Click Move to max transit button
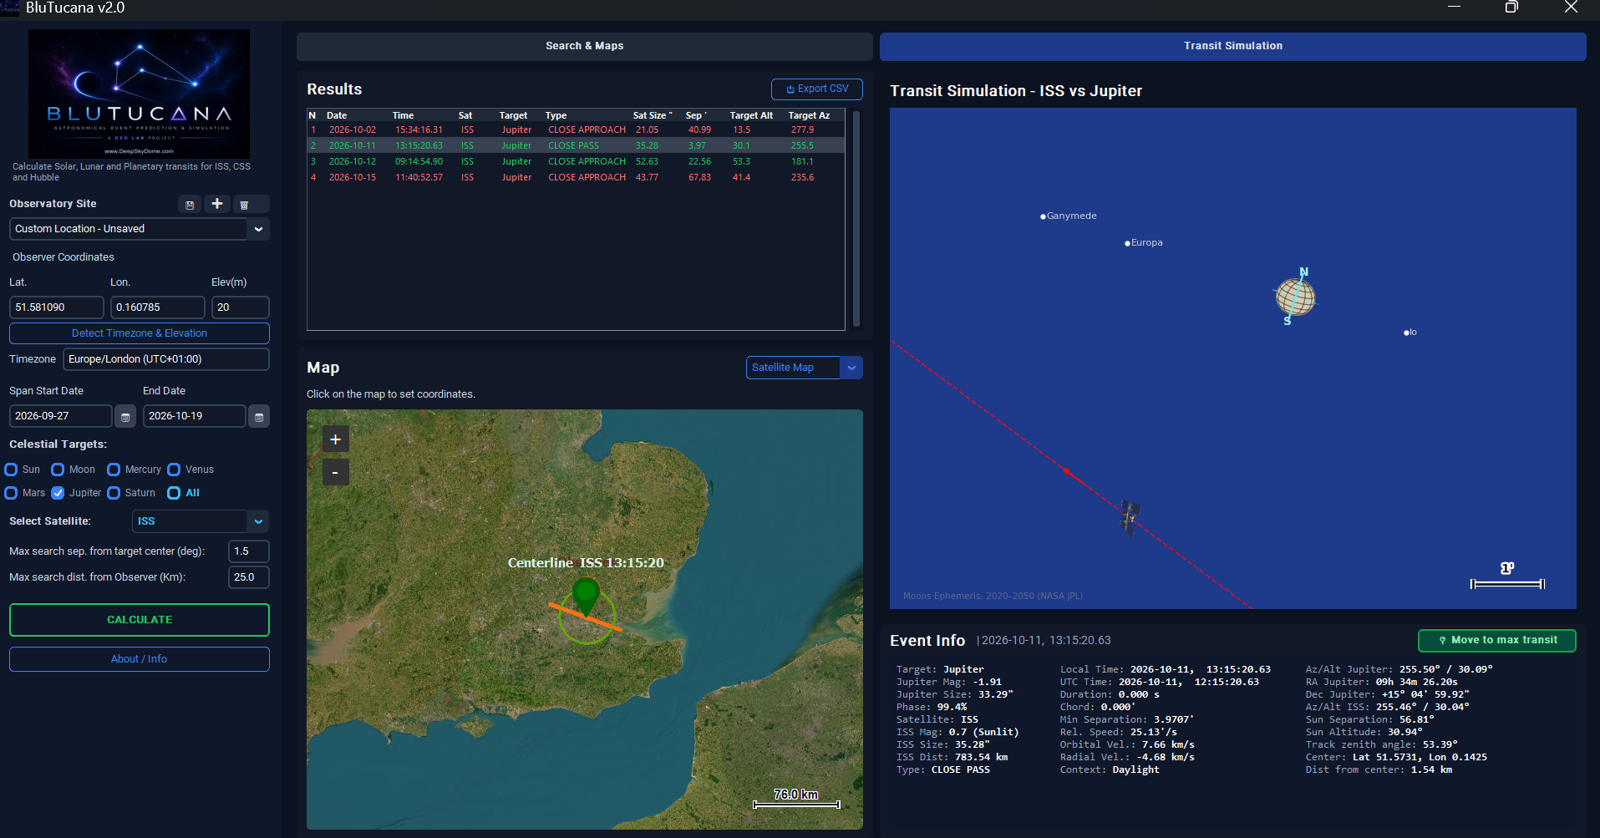Image resolution: width=1600 pixels, height=838 pixels. coord(1496,640)
